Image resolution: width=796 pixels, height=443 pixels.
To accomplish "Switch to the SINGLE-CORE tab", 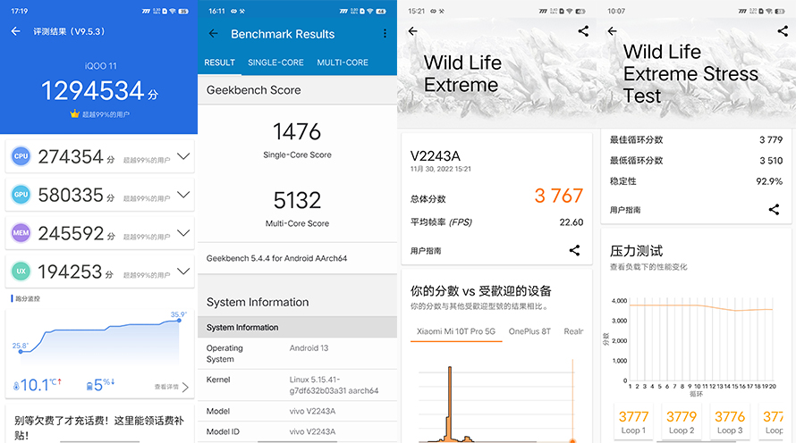I will coord(275,63).
